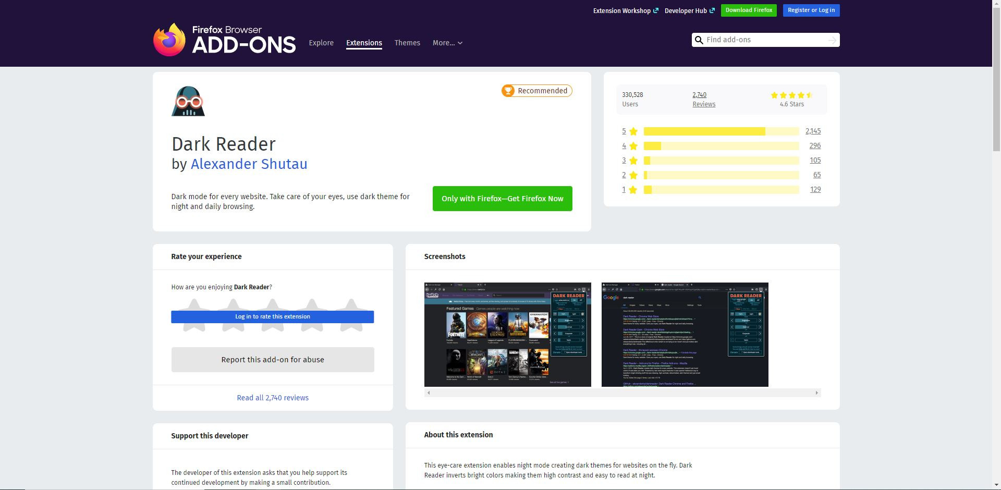Open Read all 2,740 reviews link
1001x490 pixels.
(273, 398)
